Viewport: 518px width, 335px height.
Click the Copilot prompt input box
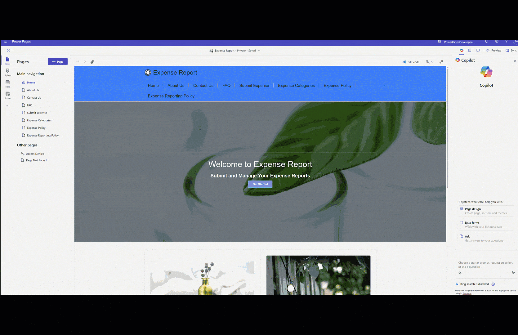pos(485,265)
